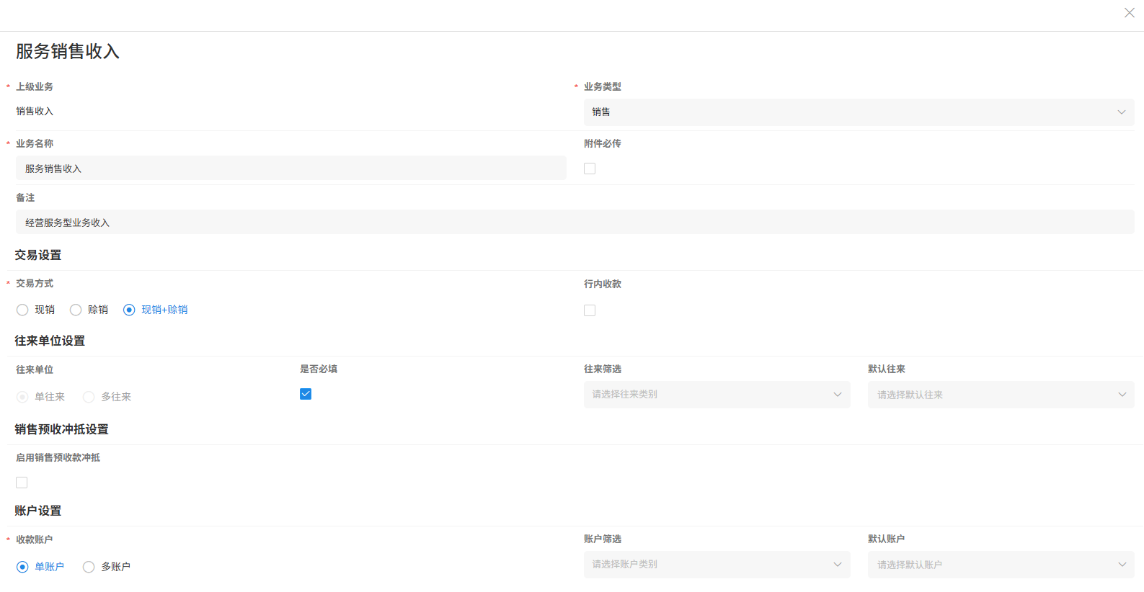The width and height of the screenshot is (1144, 592).
Task: Expand the 往来筛选 category dropdown
Action: point(717,395)
